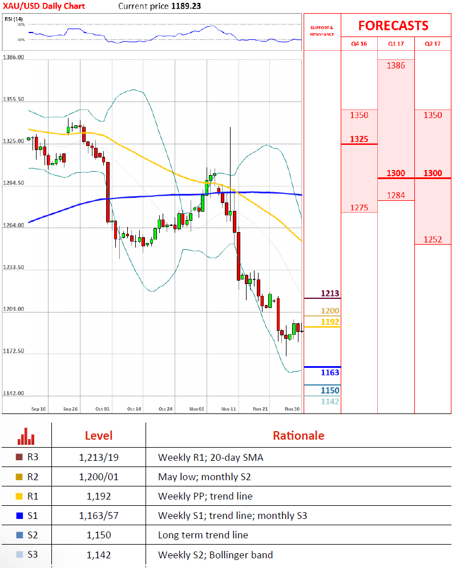This screenshot has height=568, width=456.
Task: Click the Oct 05 date axis label
Action: click(x=102, y=409)
